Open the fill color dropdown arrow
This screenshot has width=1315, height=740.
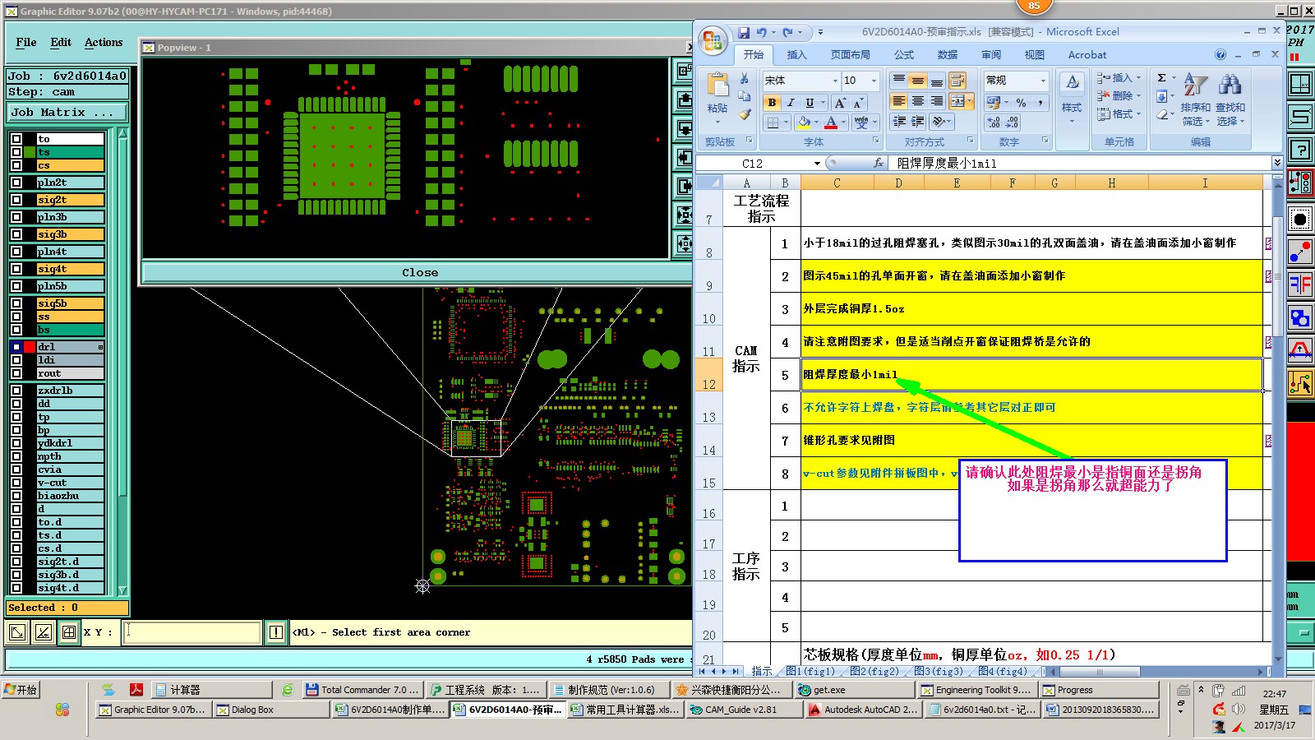(818, 123)
